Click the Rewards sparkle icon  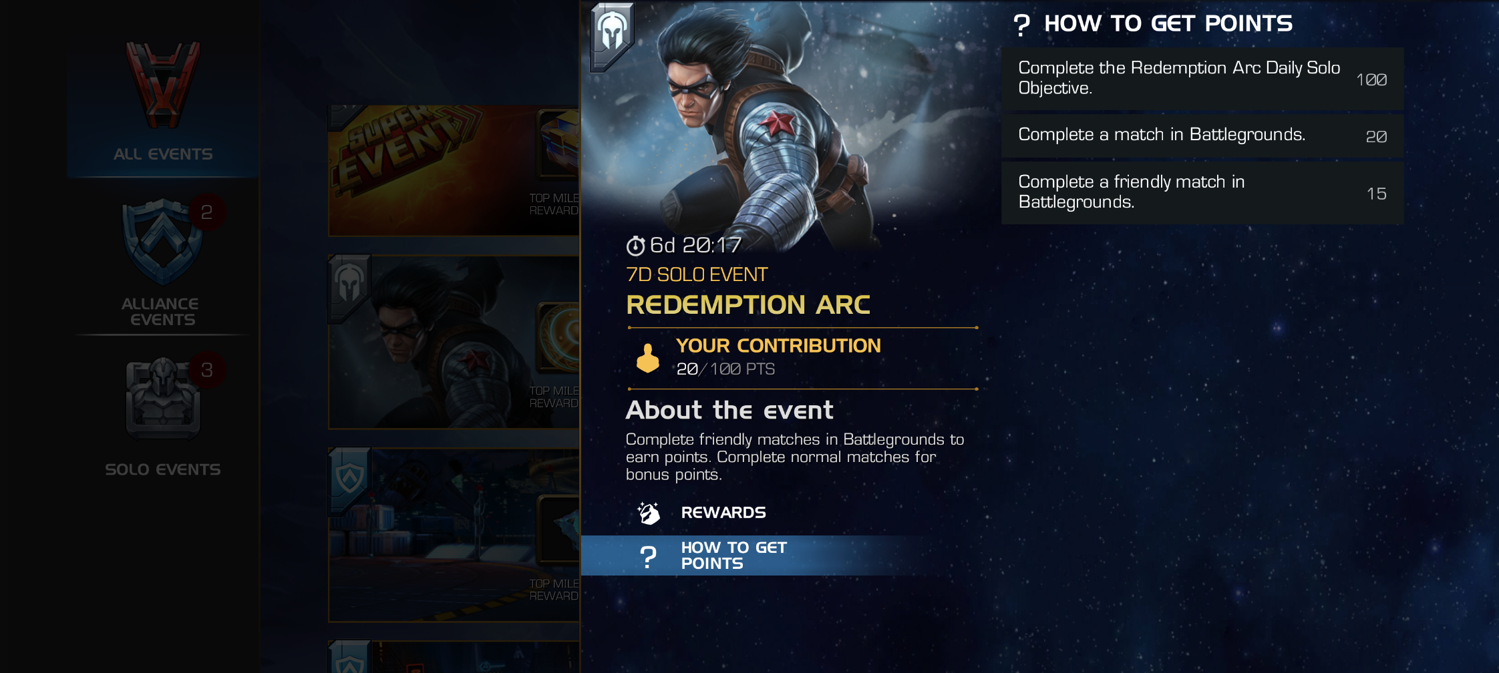pyautogui.click(x=648, y=513)
